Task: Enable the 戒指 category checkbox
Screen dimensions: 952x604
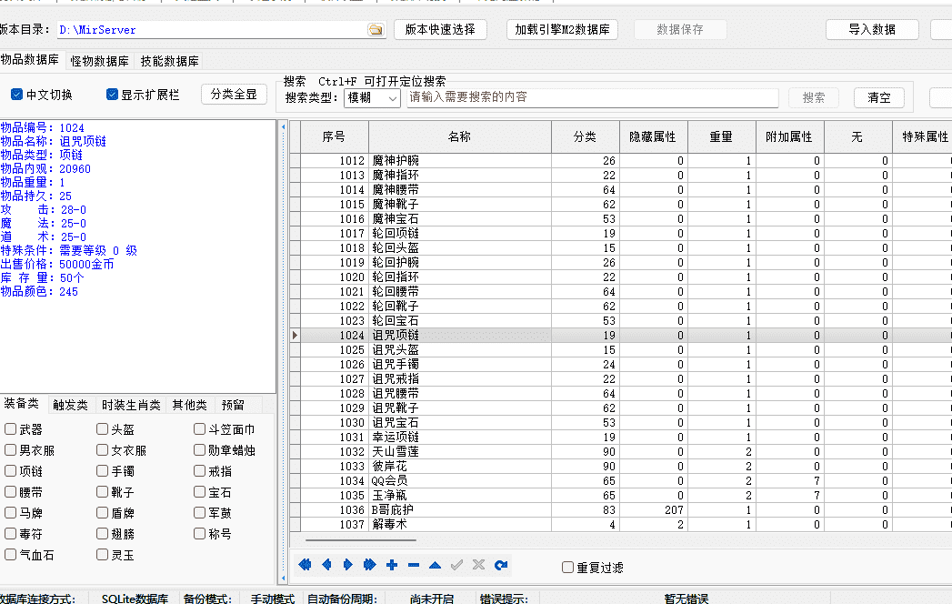Action: tap(199, 471)
